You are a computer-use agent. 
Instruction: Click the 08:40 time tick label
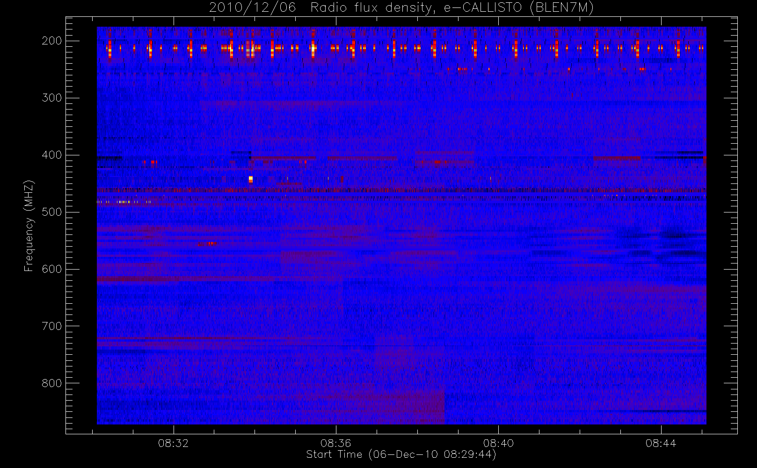tap(498, 443)
